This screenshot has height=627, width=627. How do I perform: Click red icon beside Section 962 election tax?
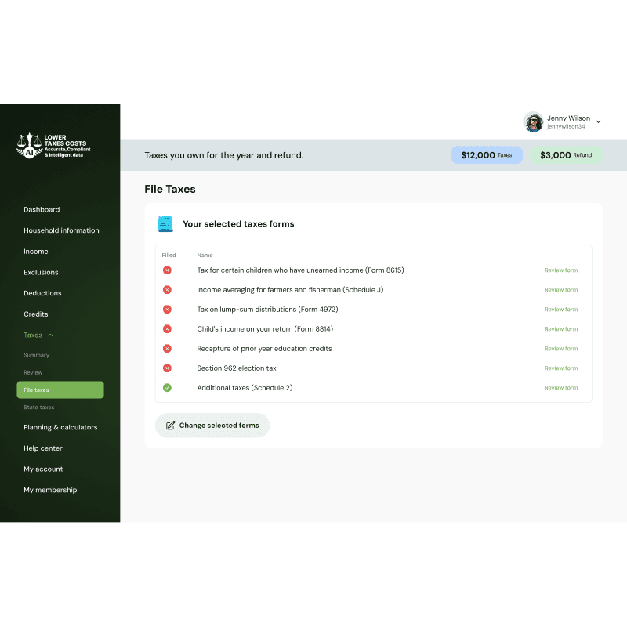pos(167,368)
